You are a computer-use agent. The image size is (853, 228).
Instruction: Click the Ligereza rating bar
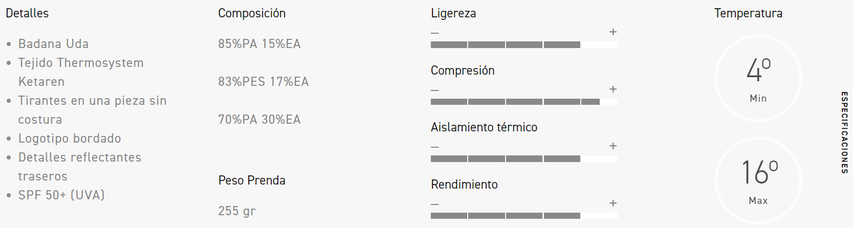524,45
